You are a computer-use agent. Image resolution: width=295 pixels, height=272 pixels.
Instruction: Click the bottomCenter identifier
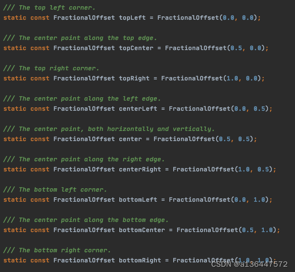[142, 230]
